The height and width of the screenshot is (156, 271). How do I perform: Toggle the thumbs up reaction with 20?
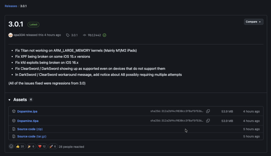[x=20, y=146]
